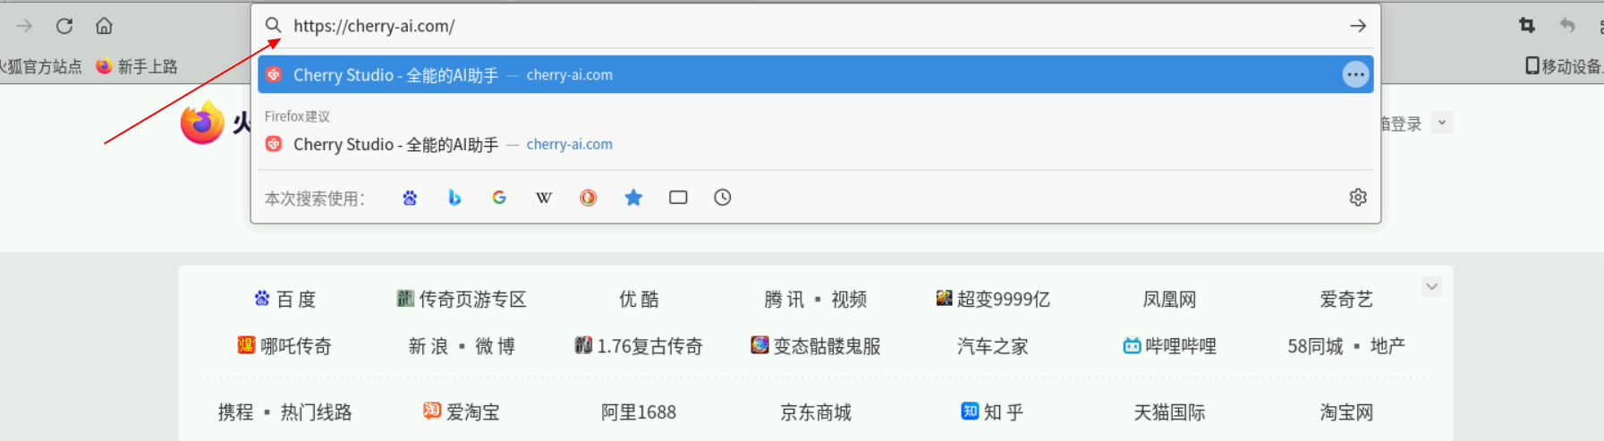Open the 热门线路 link
The width and height of the screenshot is (1604, 441).
click(x=316, y=412)
